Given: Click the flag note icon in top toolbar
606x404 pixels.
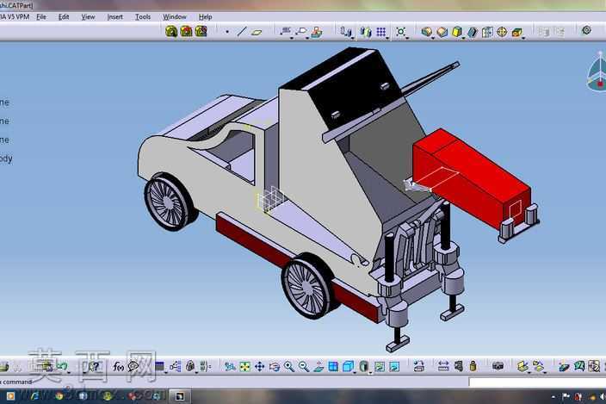Looking at the screenshot, I should [302, 31].
